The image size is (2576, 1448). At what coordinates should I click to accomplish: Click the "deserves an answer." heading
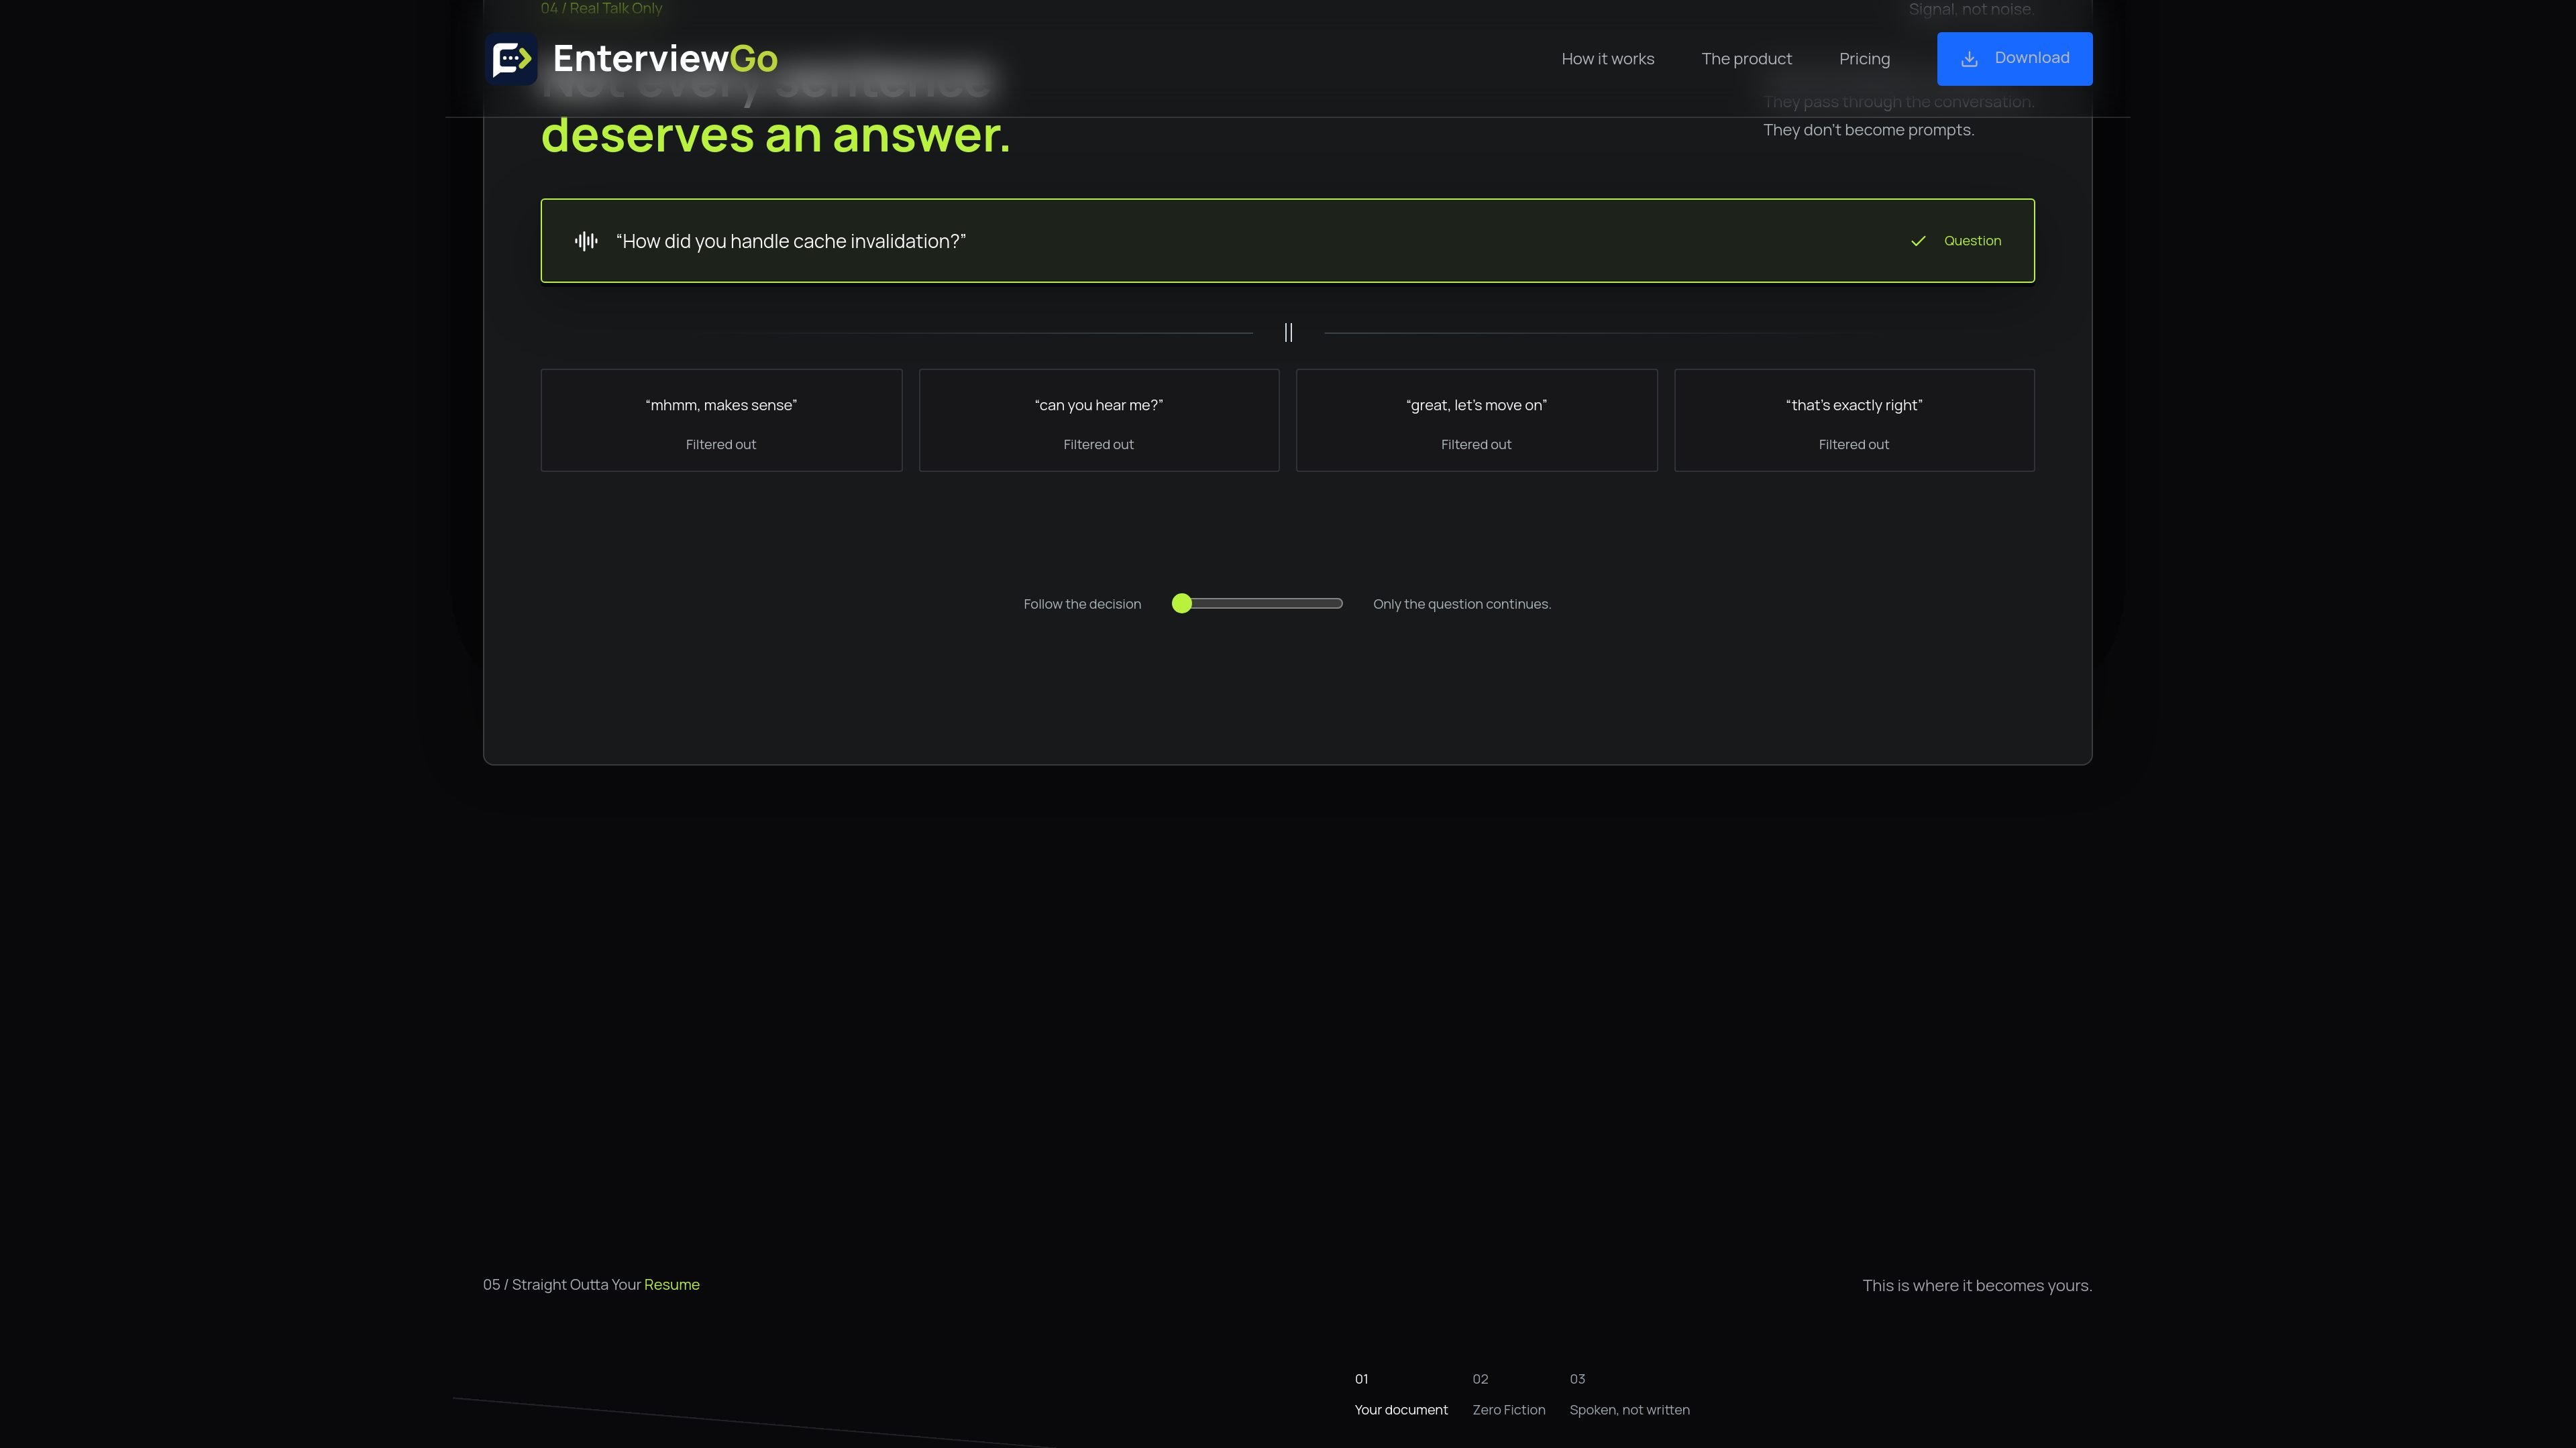(776, 135)
